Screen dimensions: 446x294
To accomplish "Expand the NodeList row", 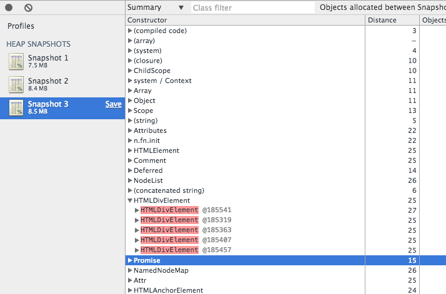I will 130,180.
